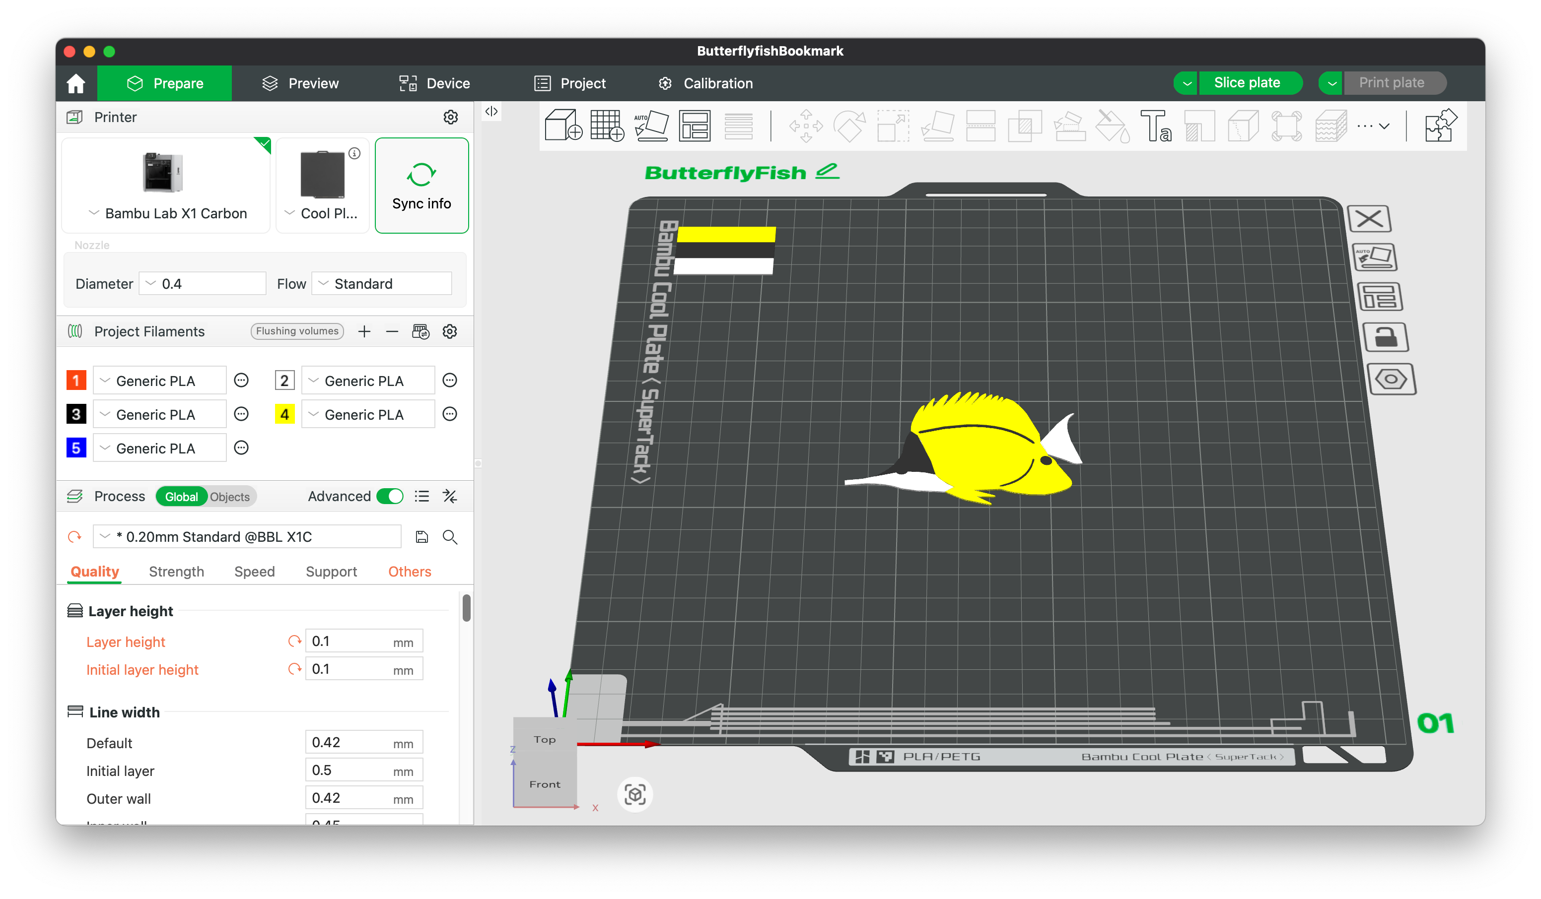Viewport: 1541px width, 899px height.
Task: Open the Bambu Lab X1 Carbon printer dropdown
Action: [x=166, y=213]
